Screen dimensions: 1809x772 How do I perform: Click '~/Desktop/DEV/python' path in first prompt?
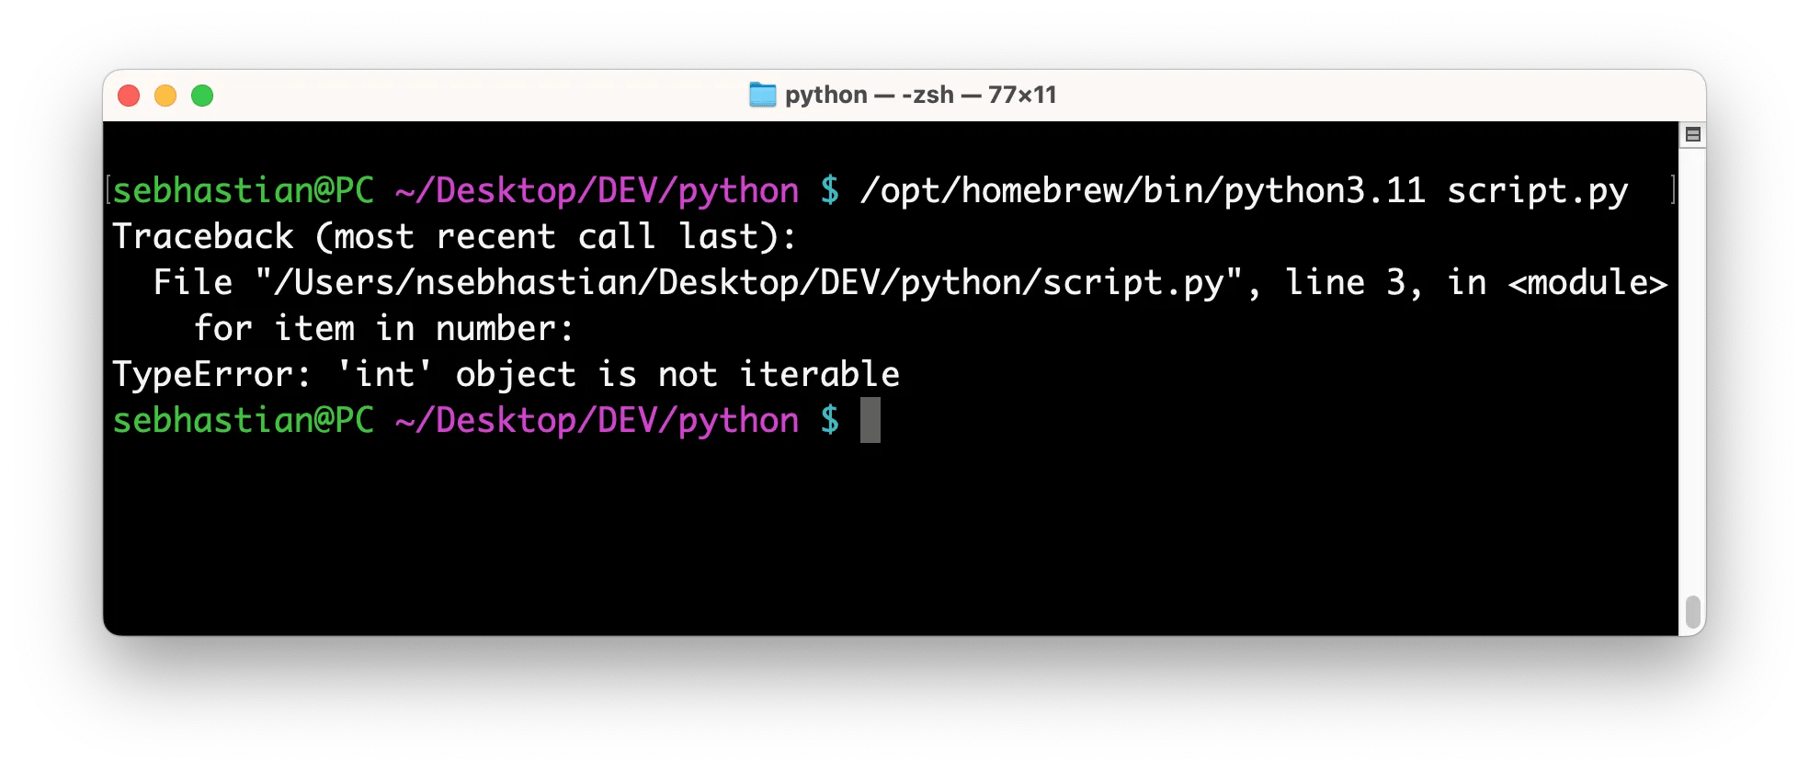[597, 191]
